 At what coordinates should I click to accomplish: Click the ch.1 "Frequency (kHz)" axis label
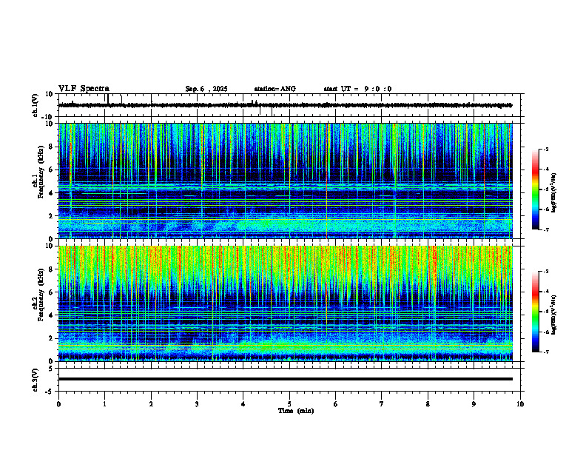(41, 172)
